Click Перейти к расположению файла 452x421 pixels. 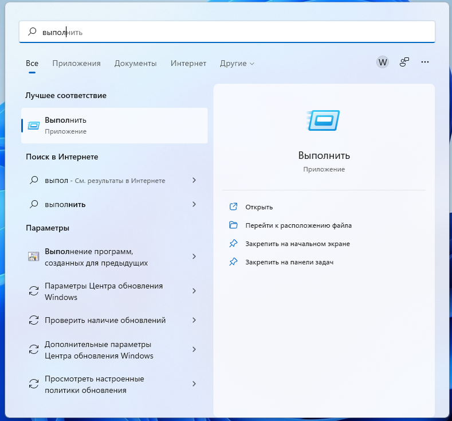298,225
